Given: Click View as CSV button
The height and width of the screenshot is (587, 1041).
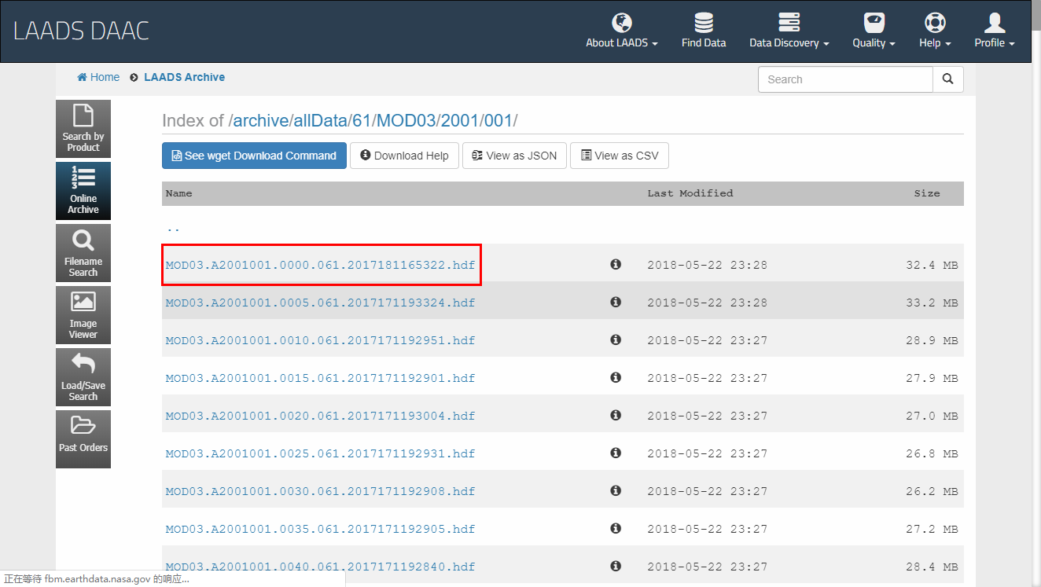Looking at the screenshot, I should pyautogui.click(x=620, y=156).
